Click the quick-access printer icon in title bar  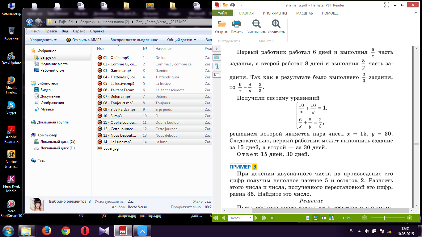coord(232,5)
